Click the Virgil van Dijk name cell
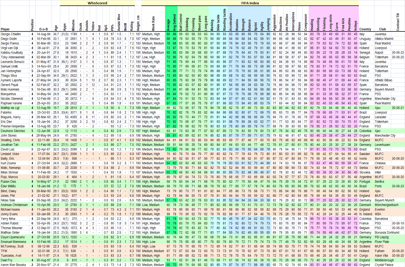The width and height of the screenshot is (405, 267). (x=15, y=48)
